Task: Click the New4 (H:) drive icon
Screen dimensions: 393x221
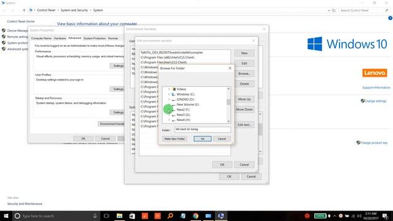Action: (x=173, y=120)
